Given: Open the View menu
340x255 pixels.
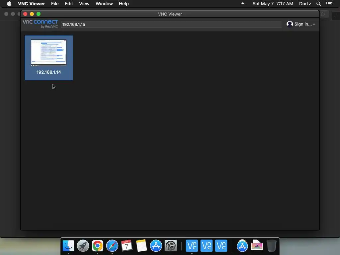Looking at the screenshot, I should 84,4.
